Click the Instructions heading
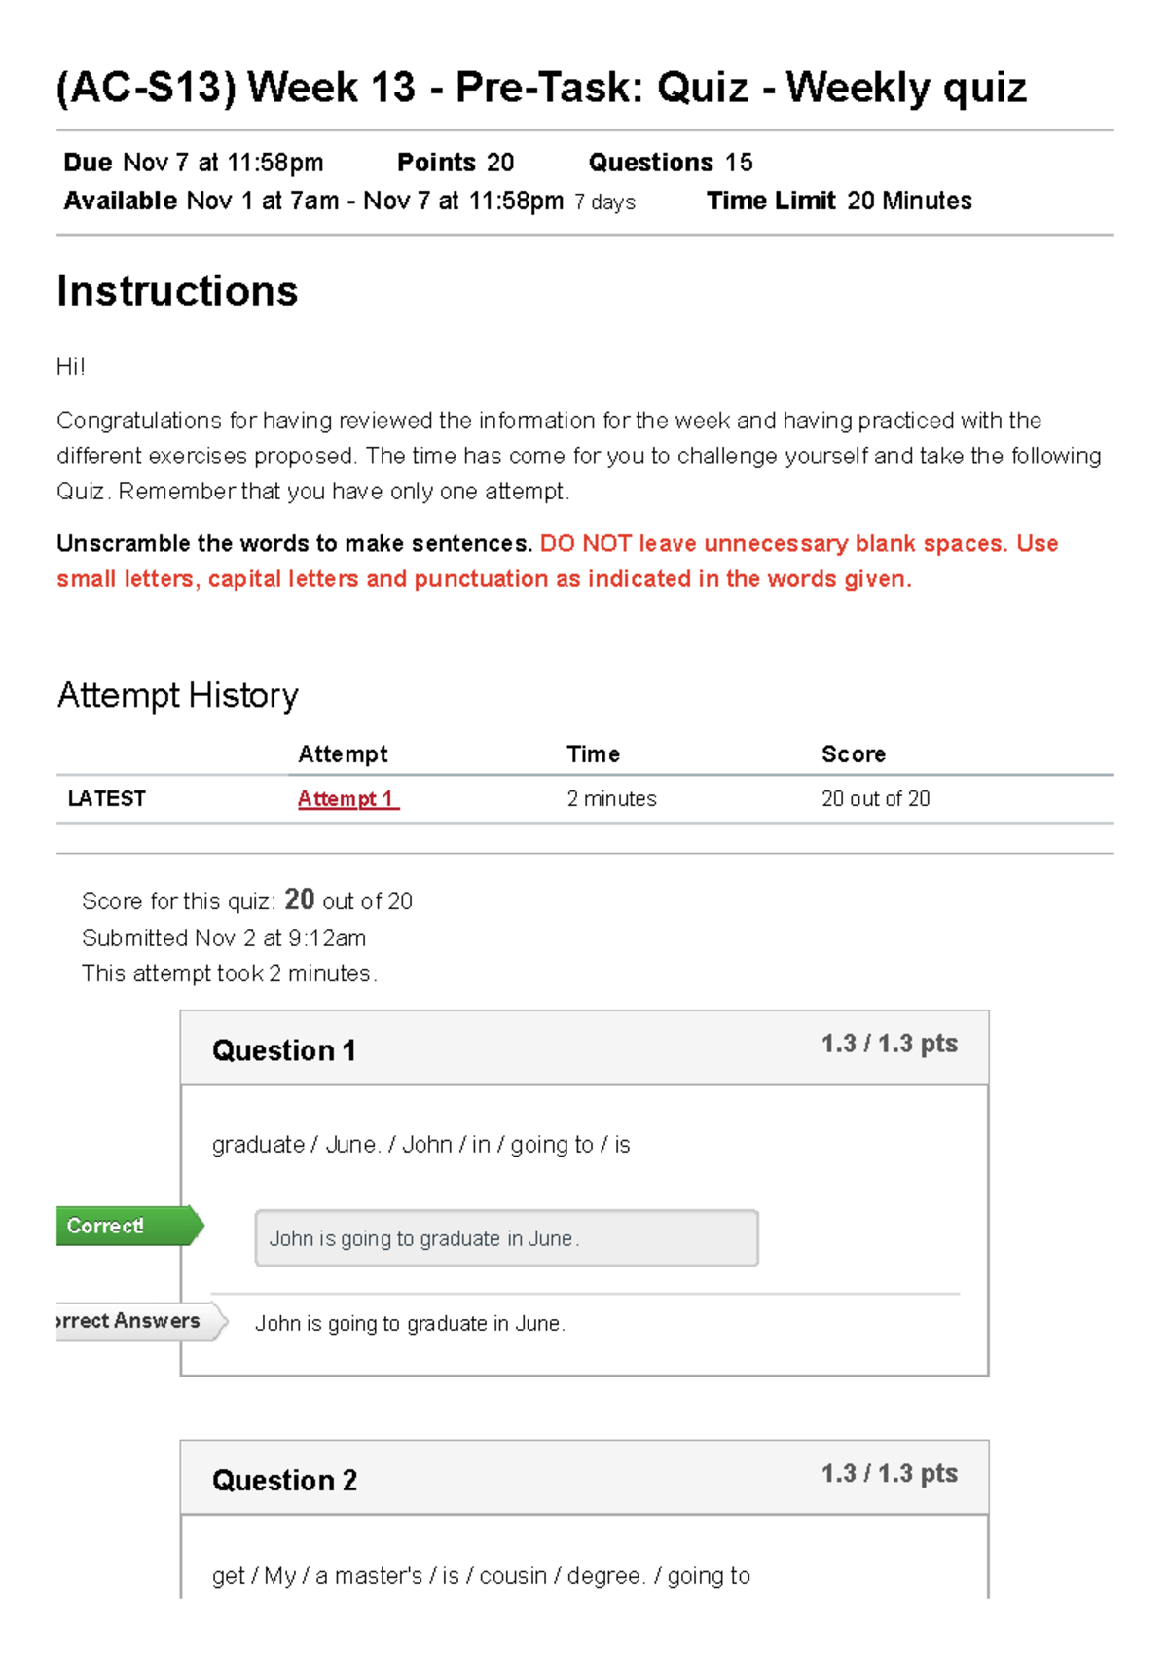Screen dimensions: 1168x1653 tap(177, 291)
